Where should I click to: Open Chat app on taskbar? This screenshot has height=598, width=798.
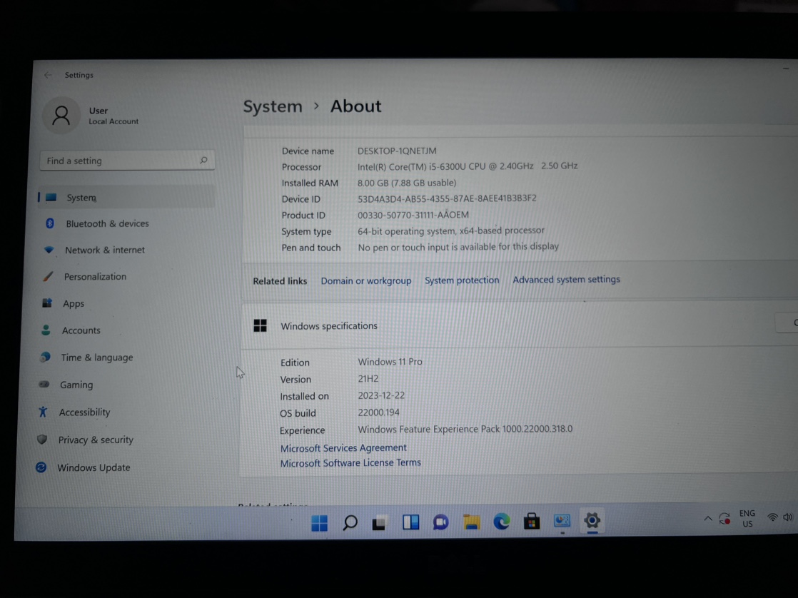440,522
